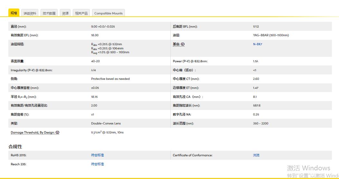This screenshot has width=339, height=179.
Task: Open the 技术数据 tab
Action: click(49, 13)
